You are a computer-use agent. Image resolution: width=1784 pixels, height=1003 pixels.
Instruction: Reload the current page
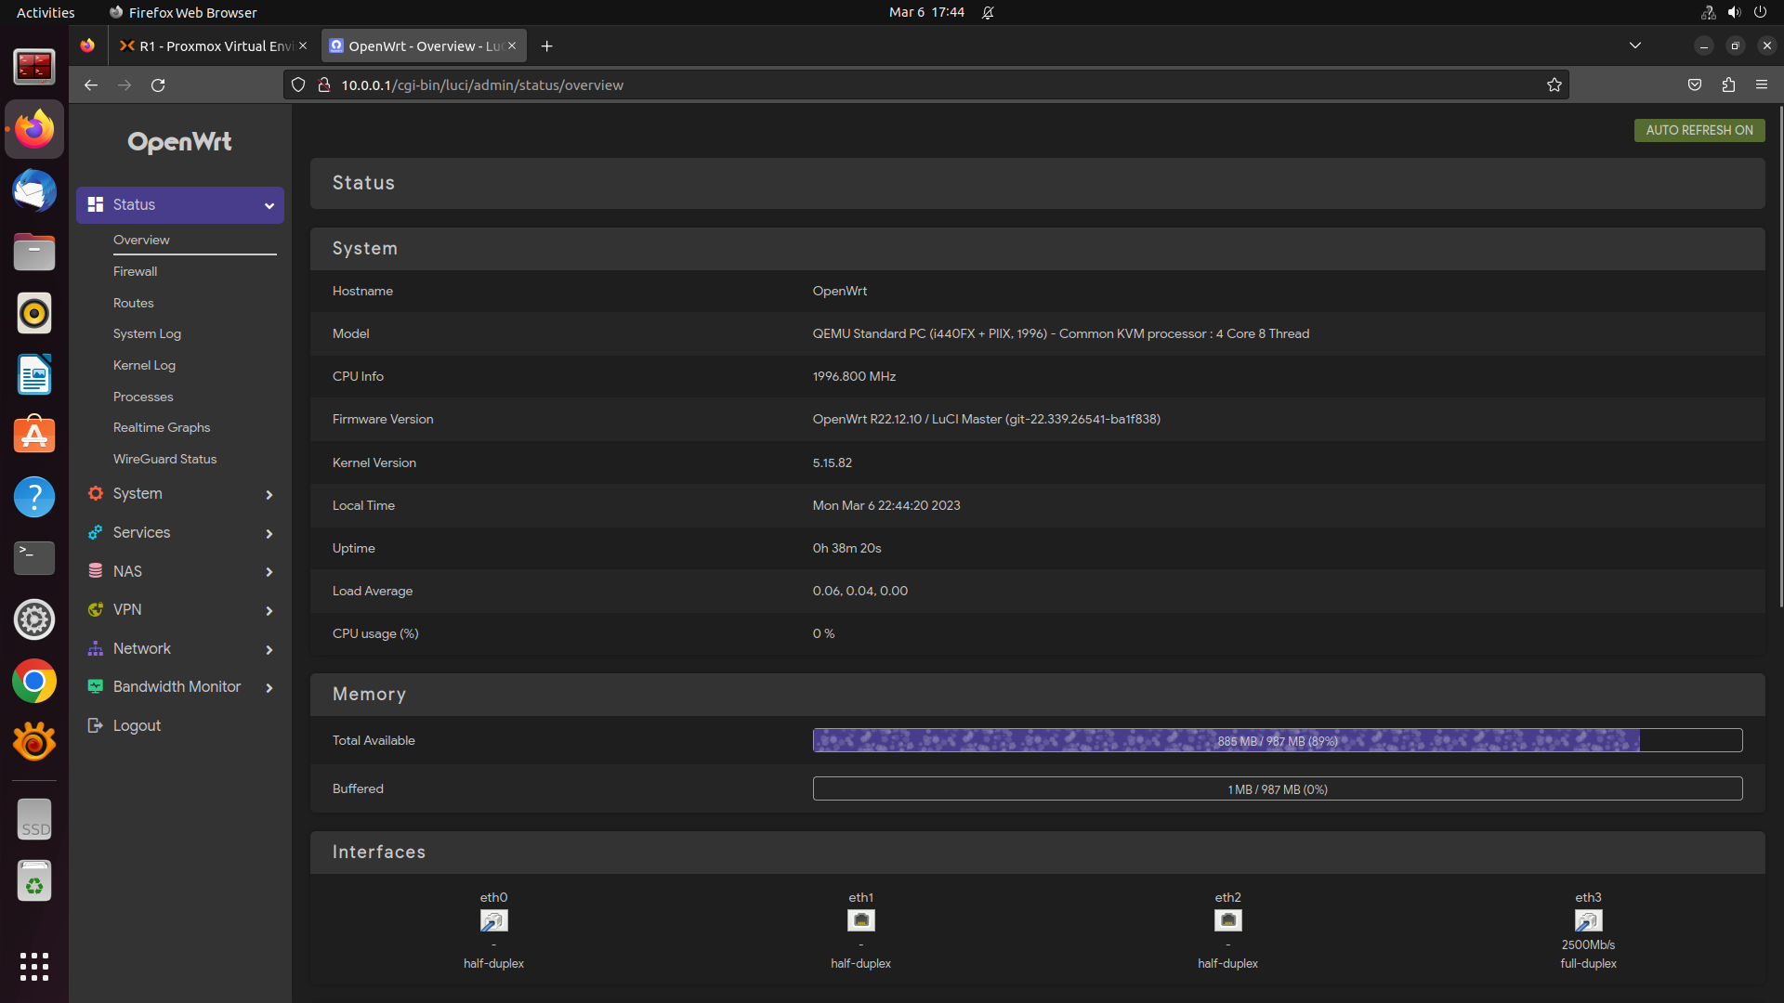click(158, 85)
